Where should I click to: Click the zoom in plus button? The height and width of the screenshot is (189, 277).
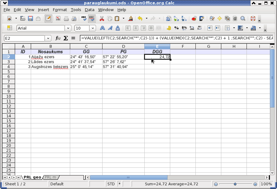click(x=255, y=184)
